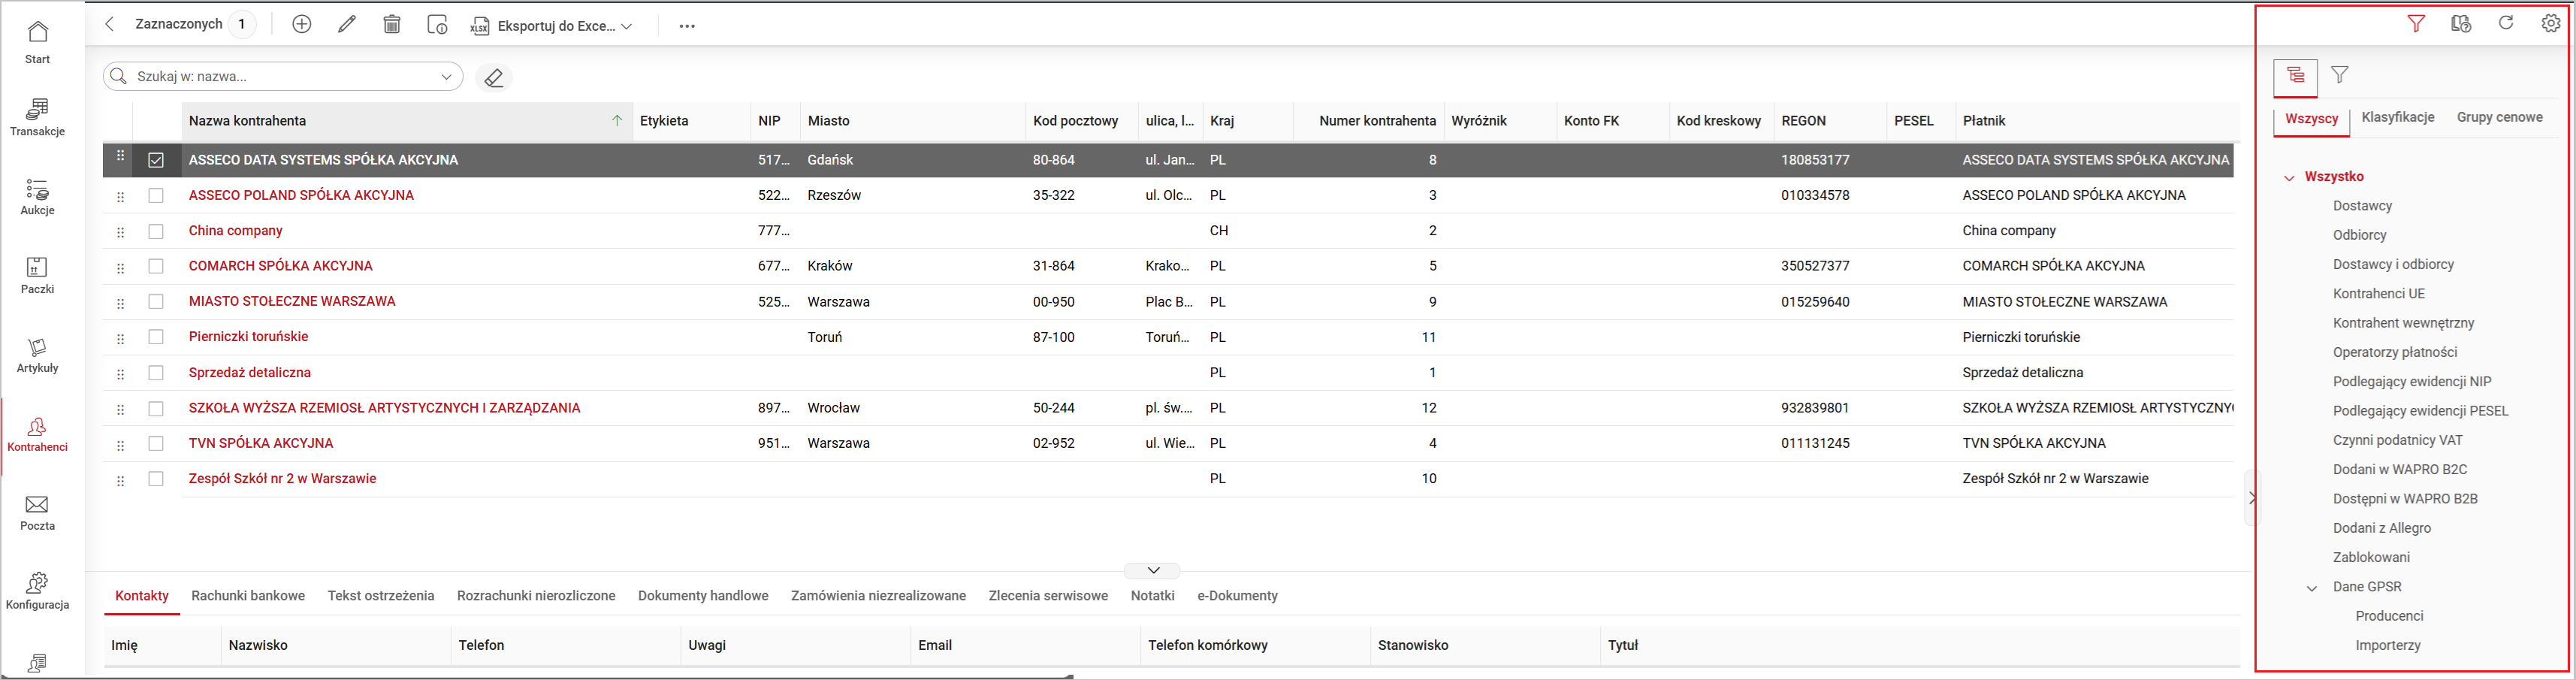Open the COMARCH SPÓŁKA AKCYJNA link
The height and width of the screenshot is (680, 2576).
point(280,266)
